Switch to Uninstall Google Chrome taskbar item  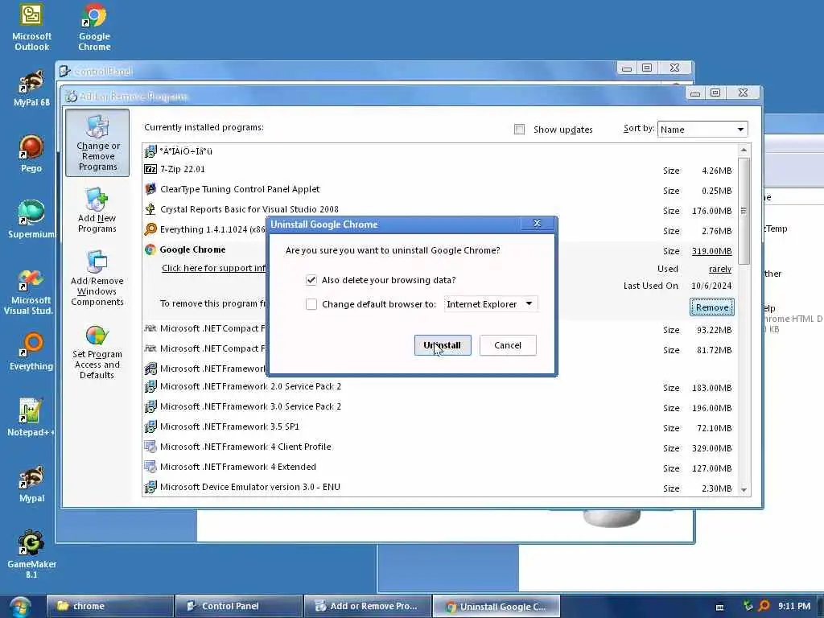(496, 606)
